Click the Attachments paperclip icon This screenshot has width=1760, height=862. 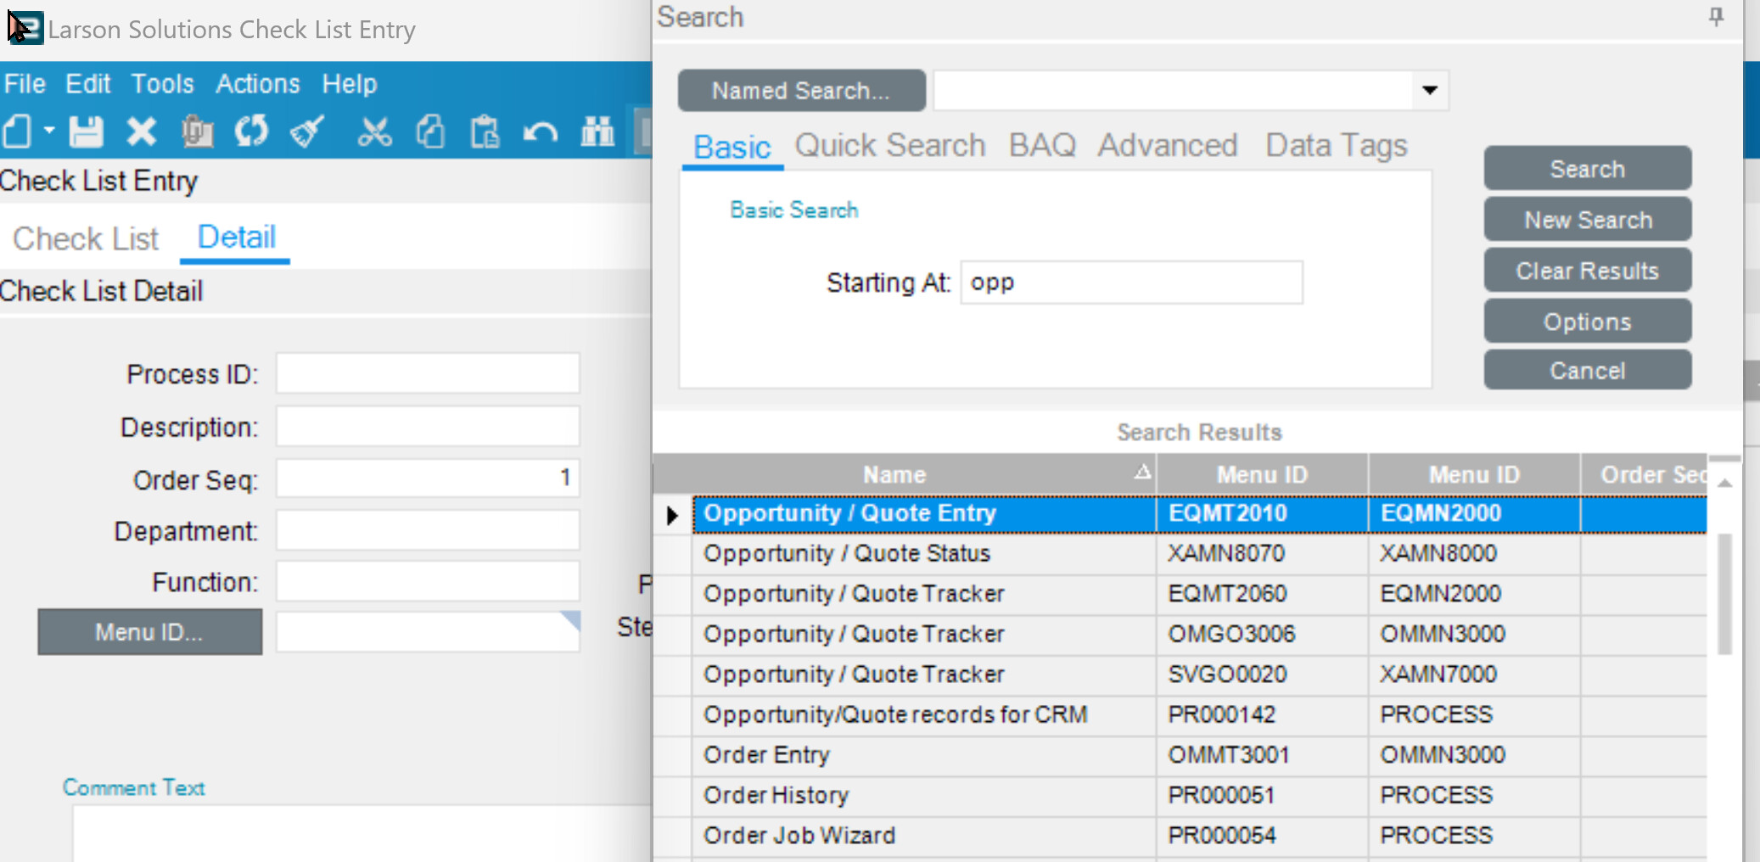pos(197,132)
